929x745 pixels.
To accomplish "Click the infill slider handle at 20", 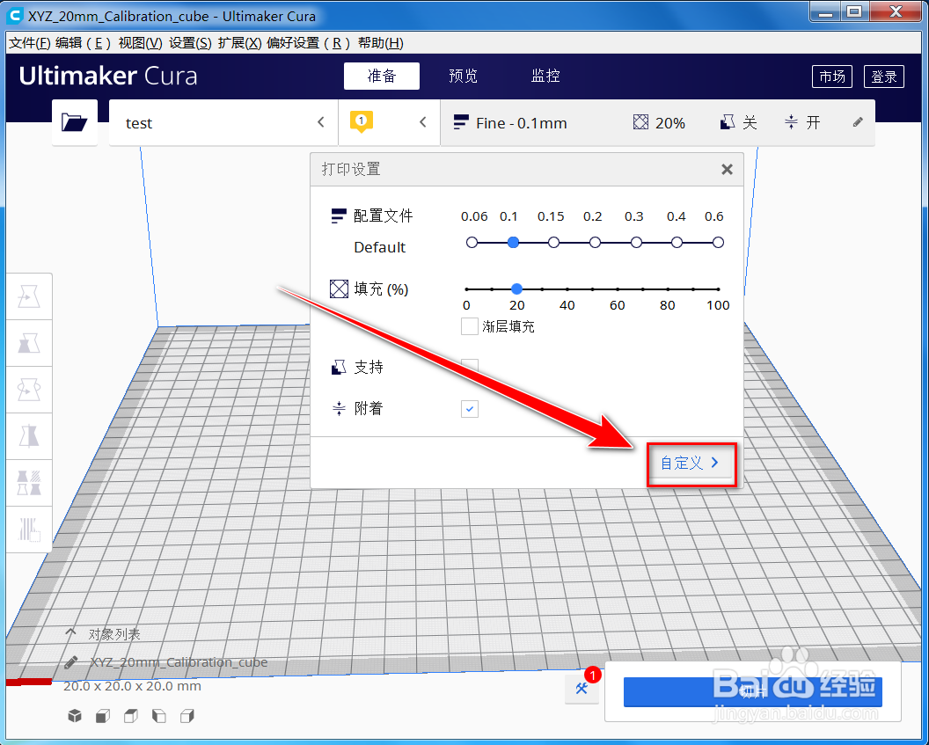I will coord(516,289).
